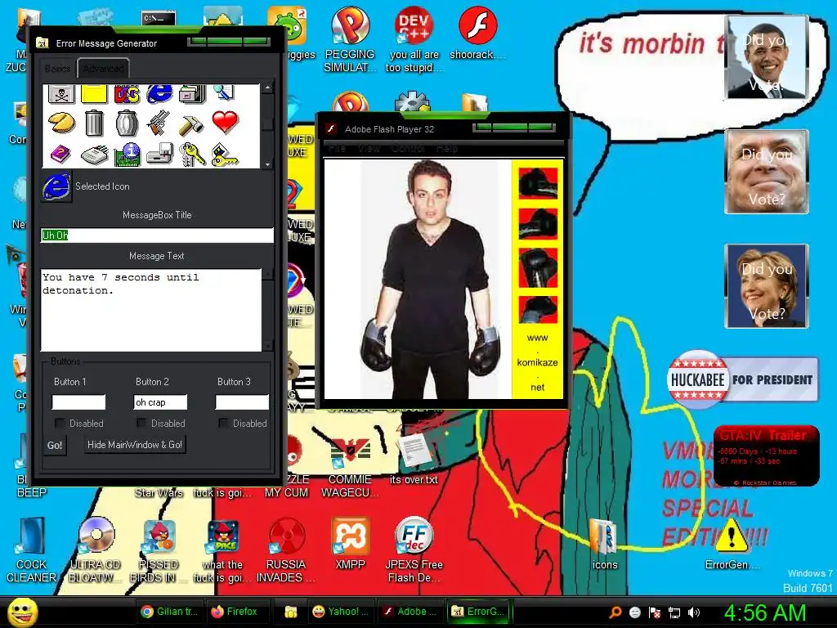Click the Obama Did you Vote thumbnail
Image resolution: width=837 pixels, height=628 pixels.
coord(767,57)
